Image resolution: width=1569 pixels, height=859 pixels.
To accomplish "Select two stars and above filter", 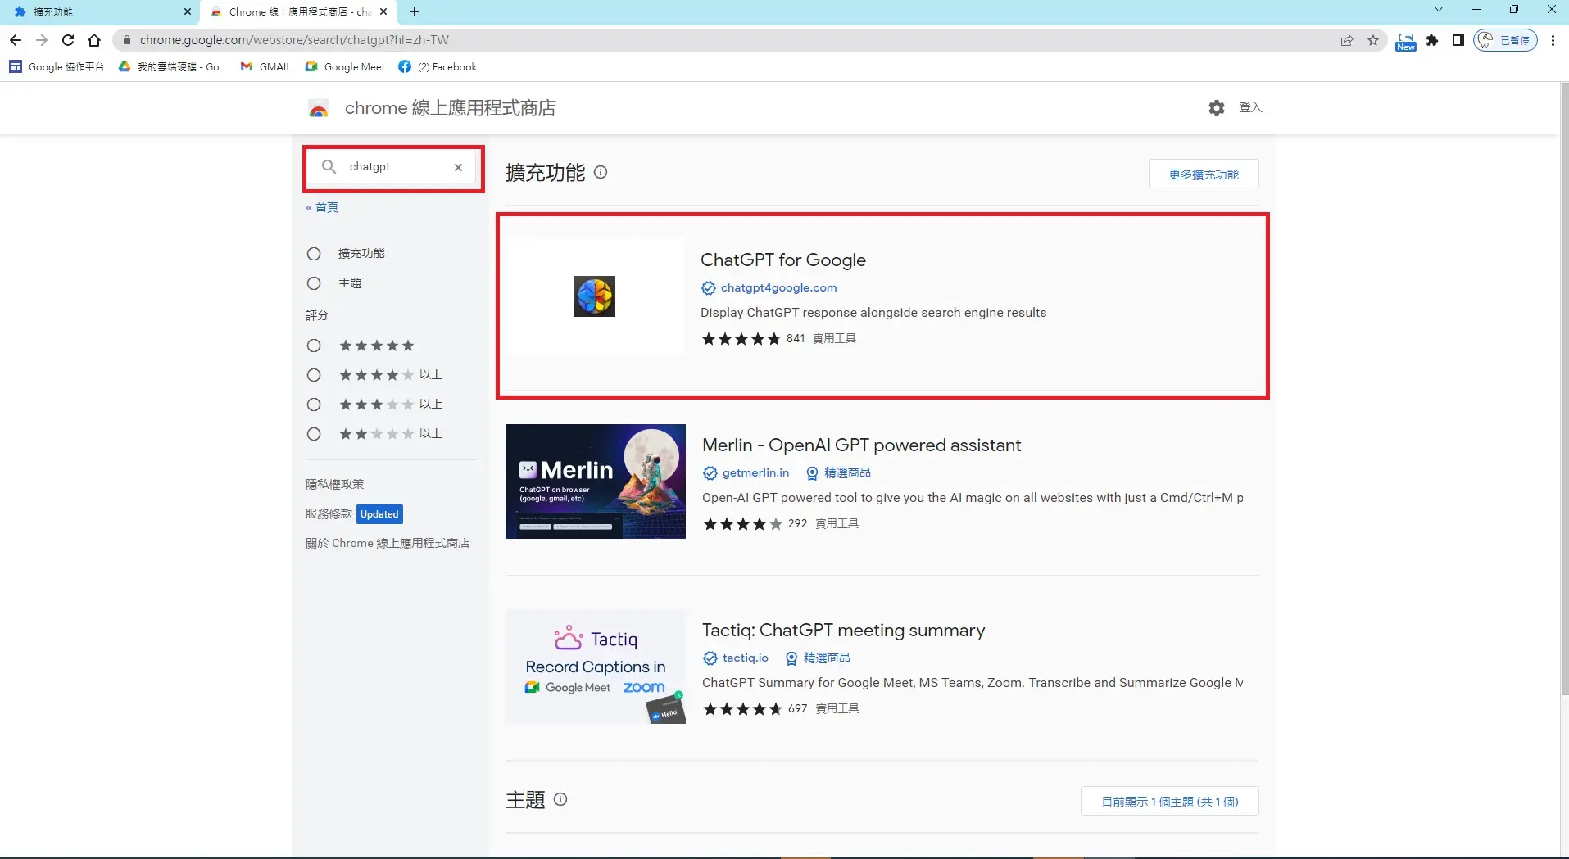I will [314, 434].
